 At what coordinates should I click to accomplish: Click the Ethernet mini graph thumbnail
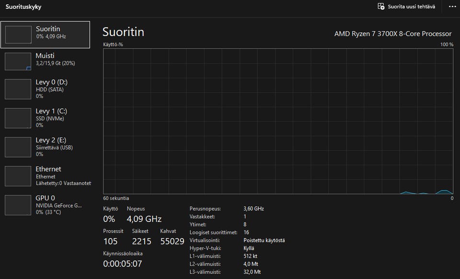[18, 176]
